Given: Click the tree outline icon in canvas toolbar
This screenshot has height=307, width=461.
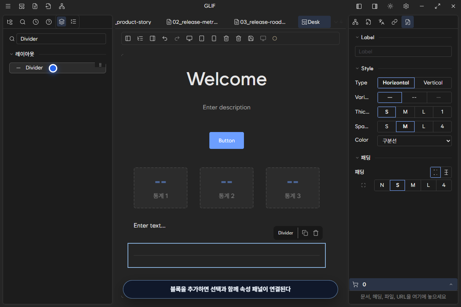Looking at the screenshot, I should [x=140, y=38].
